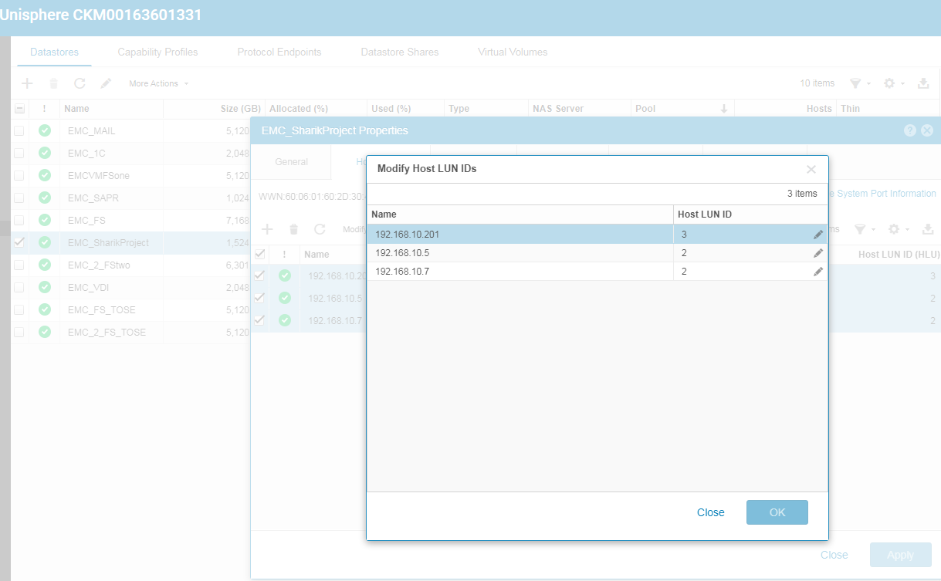Click the edit pencil icon in the main toolbar
This screenshot has width=941, height=581.
pos(106,83)
